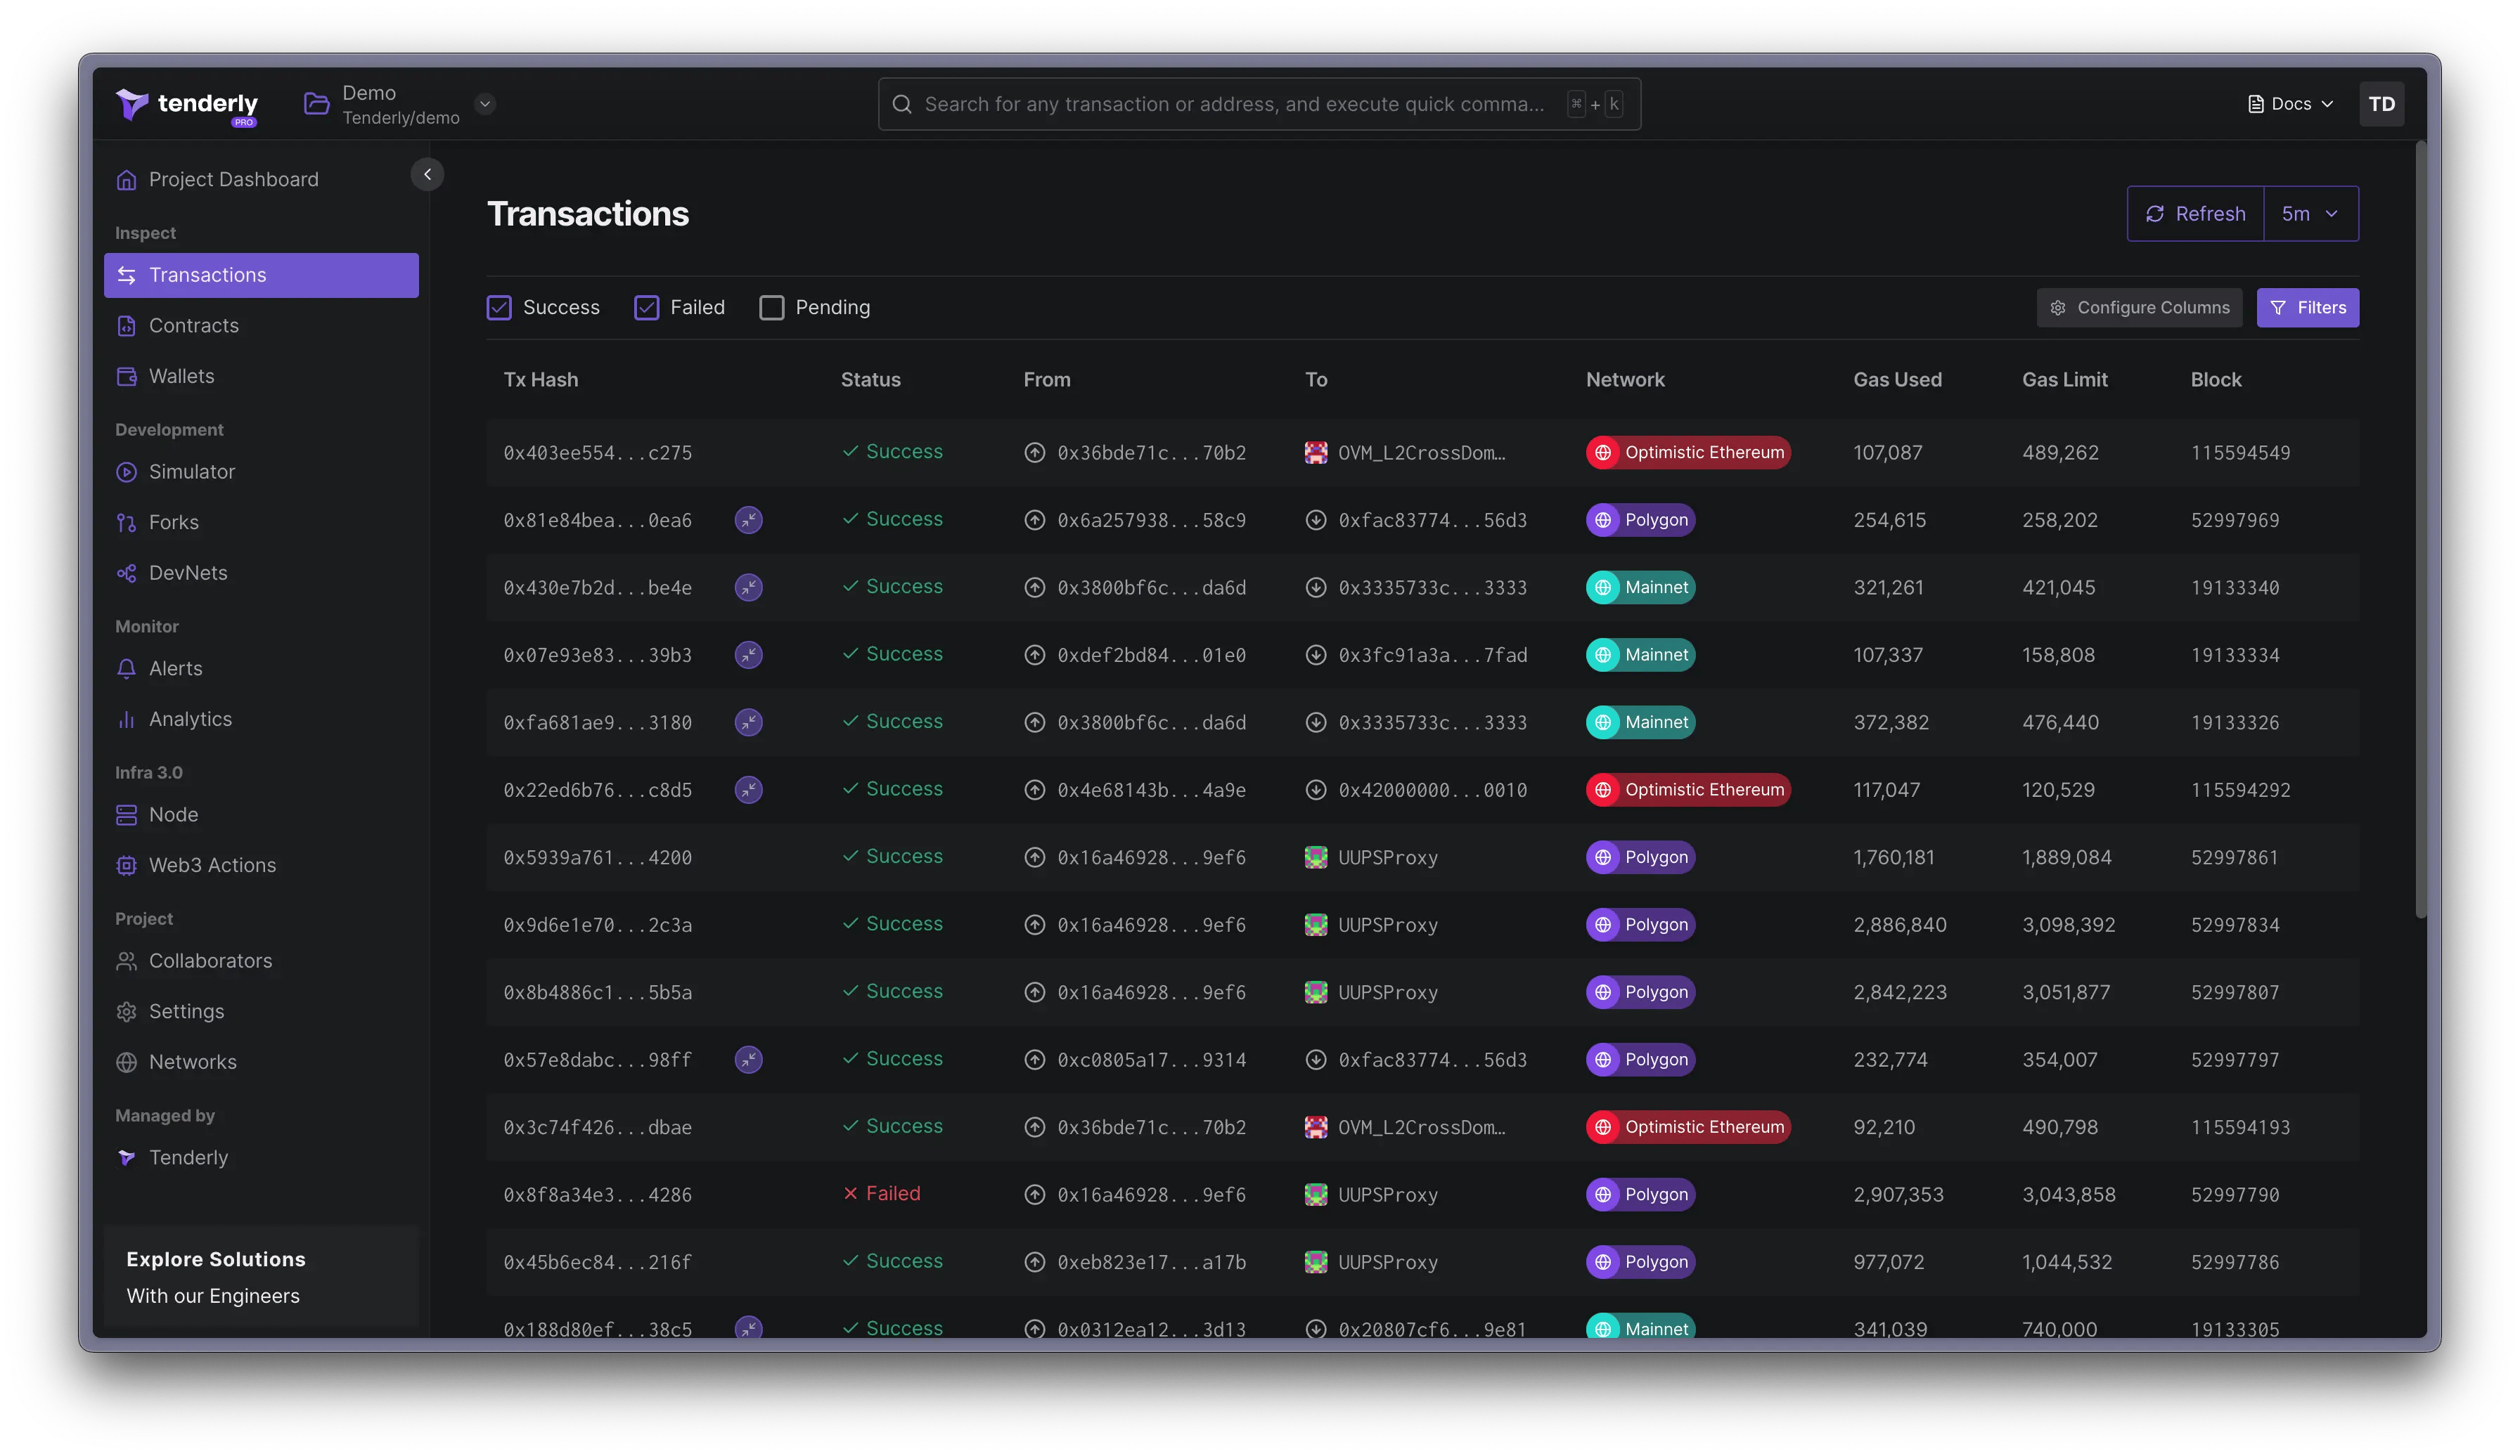Click internal-call icon next to 0x81e84bea...0ea6
The image size is (2520, 1456).
tap(748, 519)
